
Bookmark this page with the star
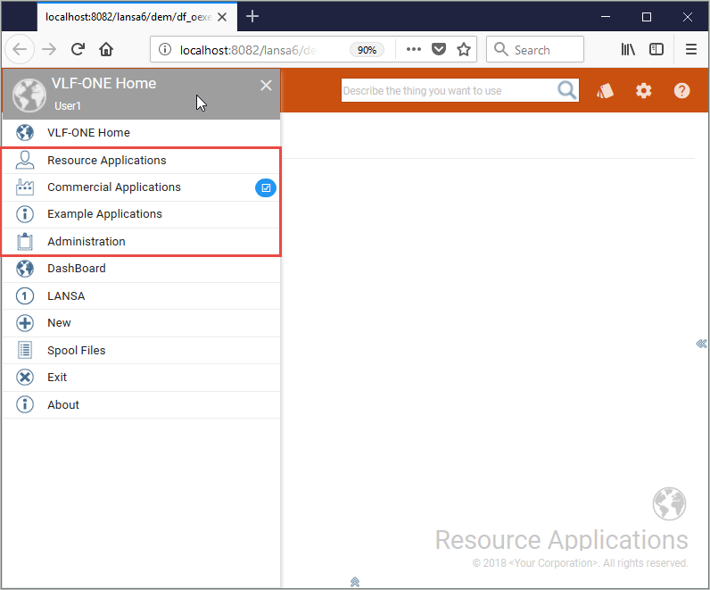[x=463, y=49]
